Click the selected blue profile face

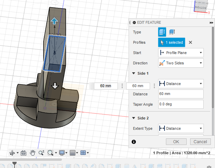tap(54, 53)
